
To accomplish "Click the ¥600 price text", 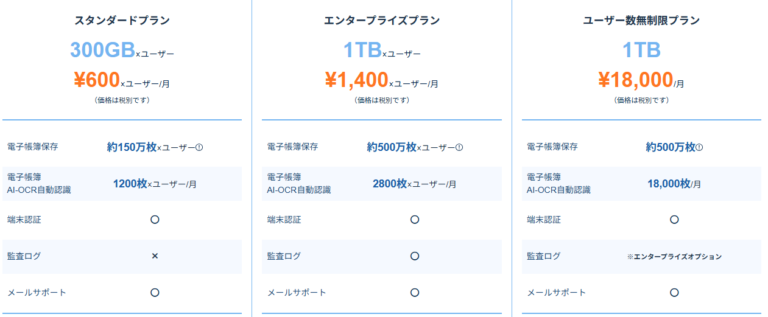I will (x=97, y=80).
